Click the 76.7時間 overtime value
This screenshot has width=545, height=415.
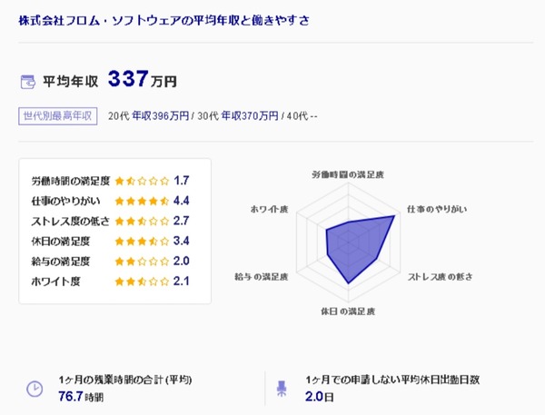(x=80, y=396)
